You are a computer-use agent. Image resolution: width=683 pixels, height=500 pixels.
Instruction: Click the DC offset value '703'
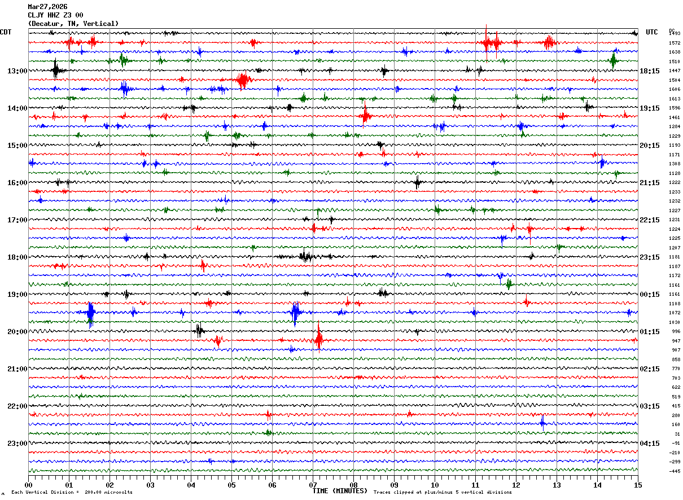click(x=676, y=379)
